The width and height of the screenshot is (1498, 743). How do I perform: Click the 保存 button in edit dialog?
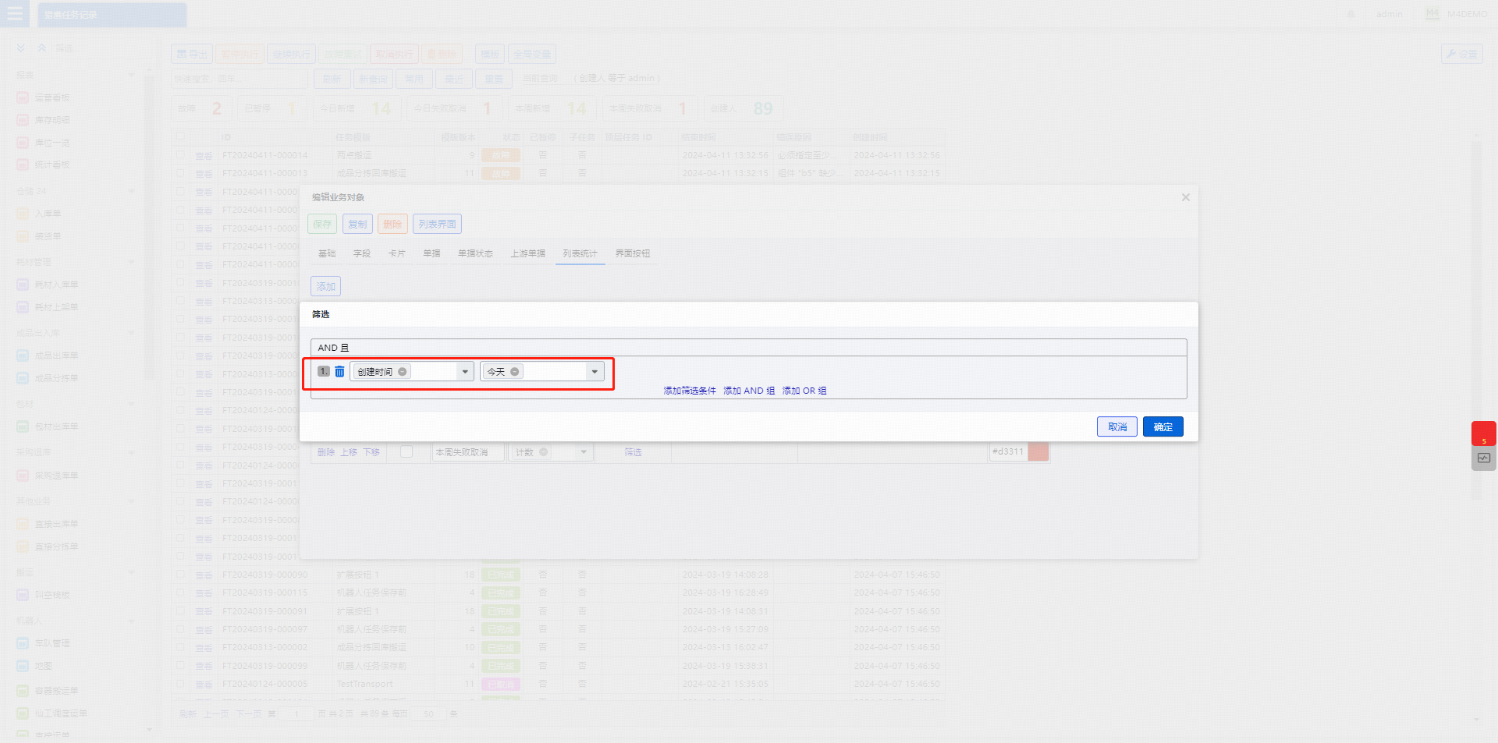[322, 224]
